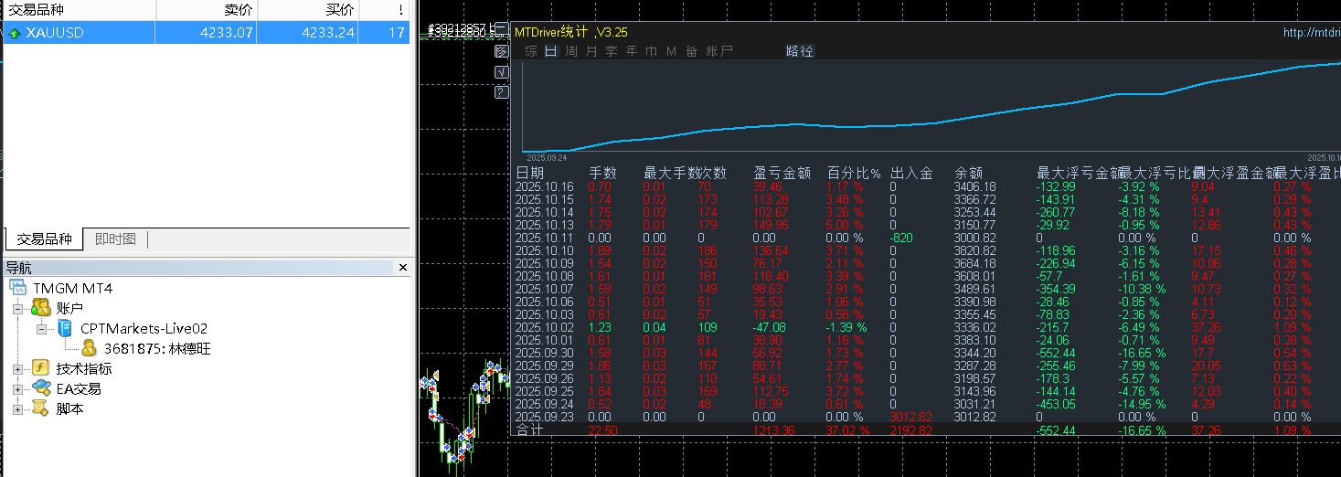Click the TMGM MT4 terminal icon in navigator

[x=19, y=288]
